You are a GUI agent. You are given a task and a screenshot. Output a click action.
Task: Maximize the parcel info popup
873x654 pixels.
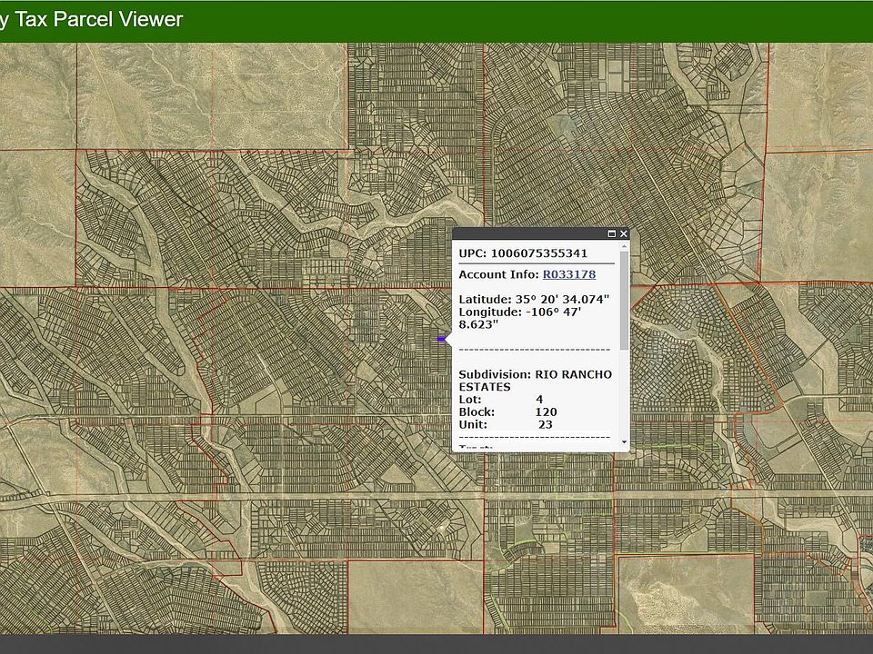point(611,234)
